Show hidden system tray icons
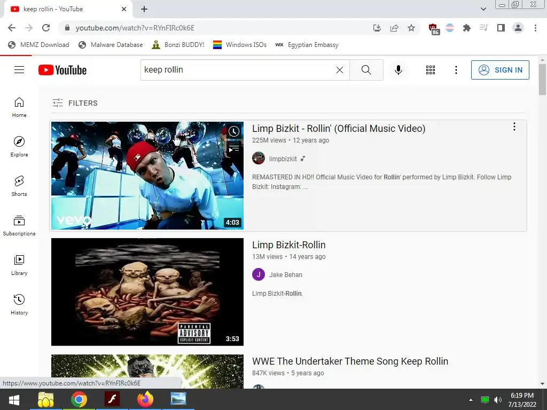Screen dimensions: 547x410 click(471, 400)
